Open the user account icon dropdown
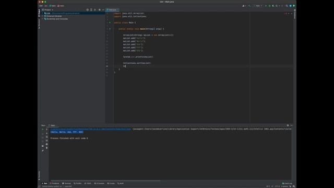 coord(244,6)
